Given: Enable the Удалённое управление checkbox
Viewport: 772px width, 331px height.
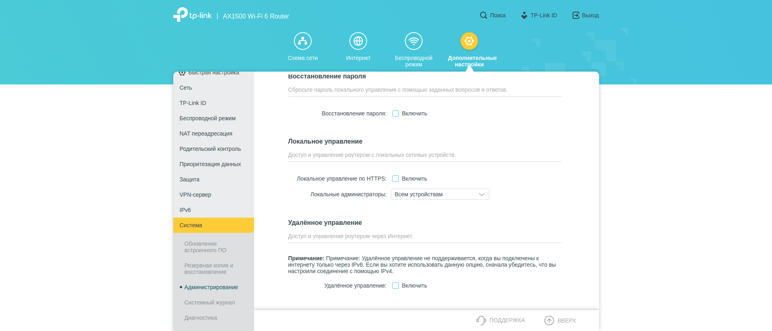Looking at the screenshot, I should (x=396, y=286).
